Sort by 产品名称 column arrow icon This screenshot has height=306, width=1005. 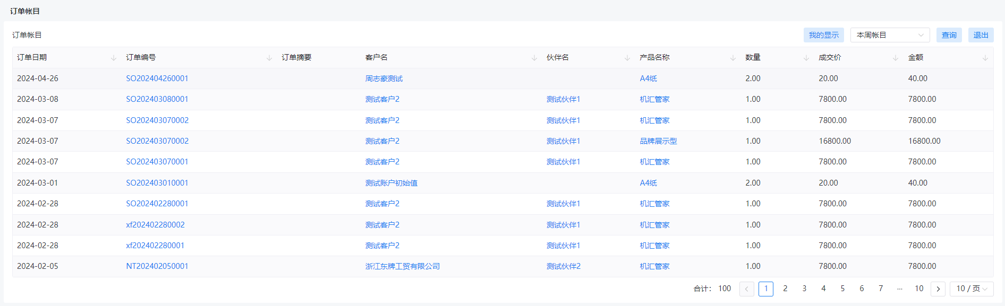[733, 58]
